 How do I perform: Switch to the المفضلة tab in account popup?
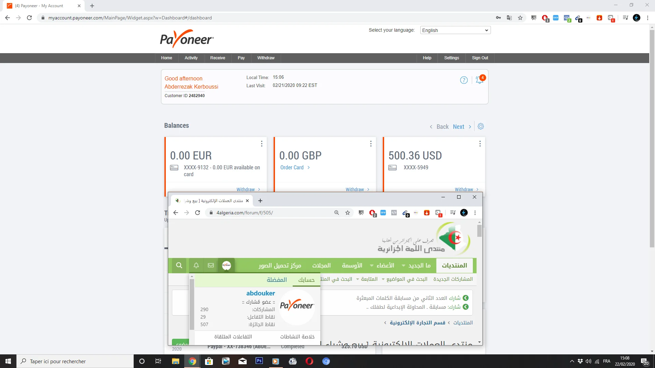point(277,280)
